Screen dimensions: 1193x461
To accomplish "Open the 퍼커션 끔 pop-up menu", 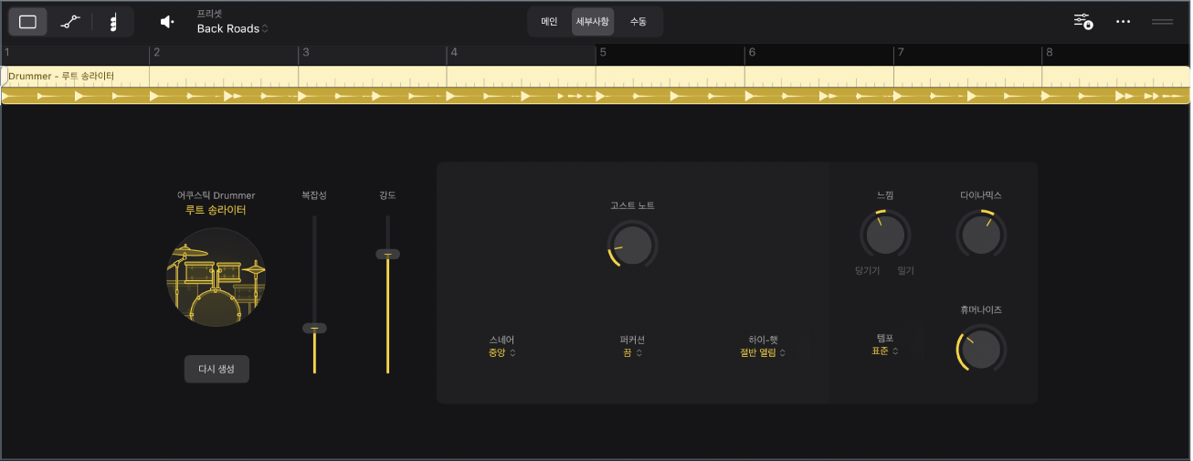I will coord(632,352).
